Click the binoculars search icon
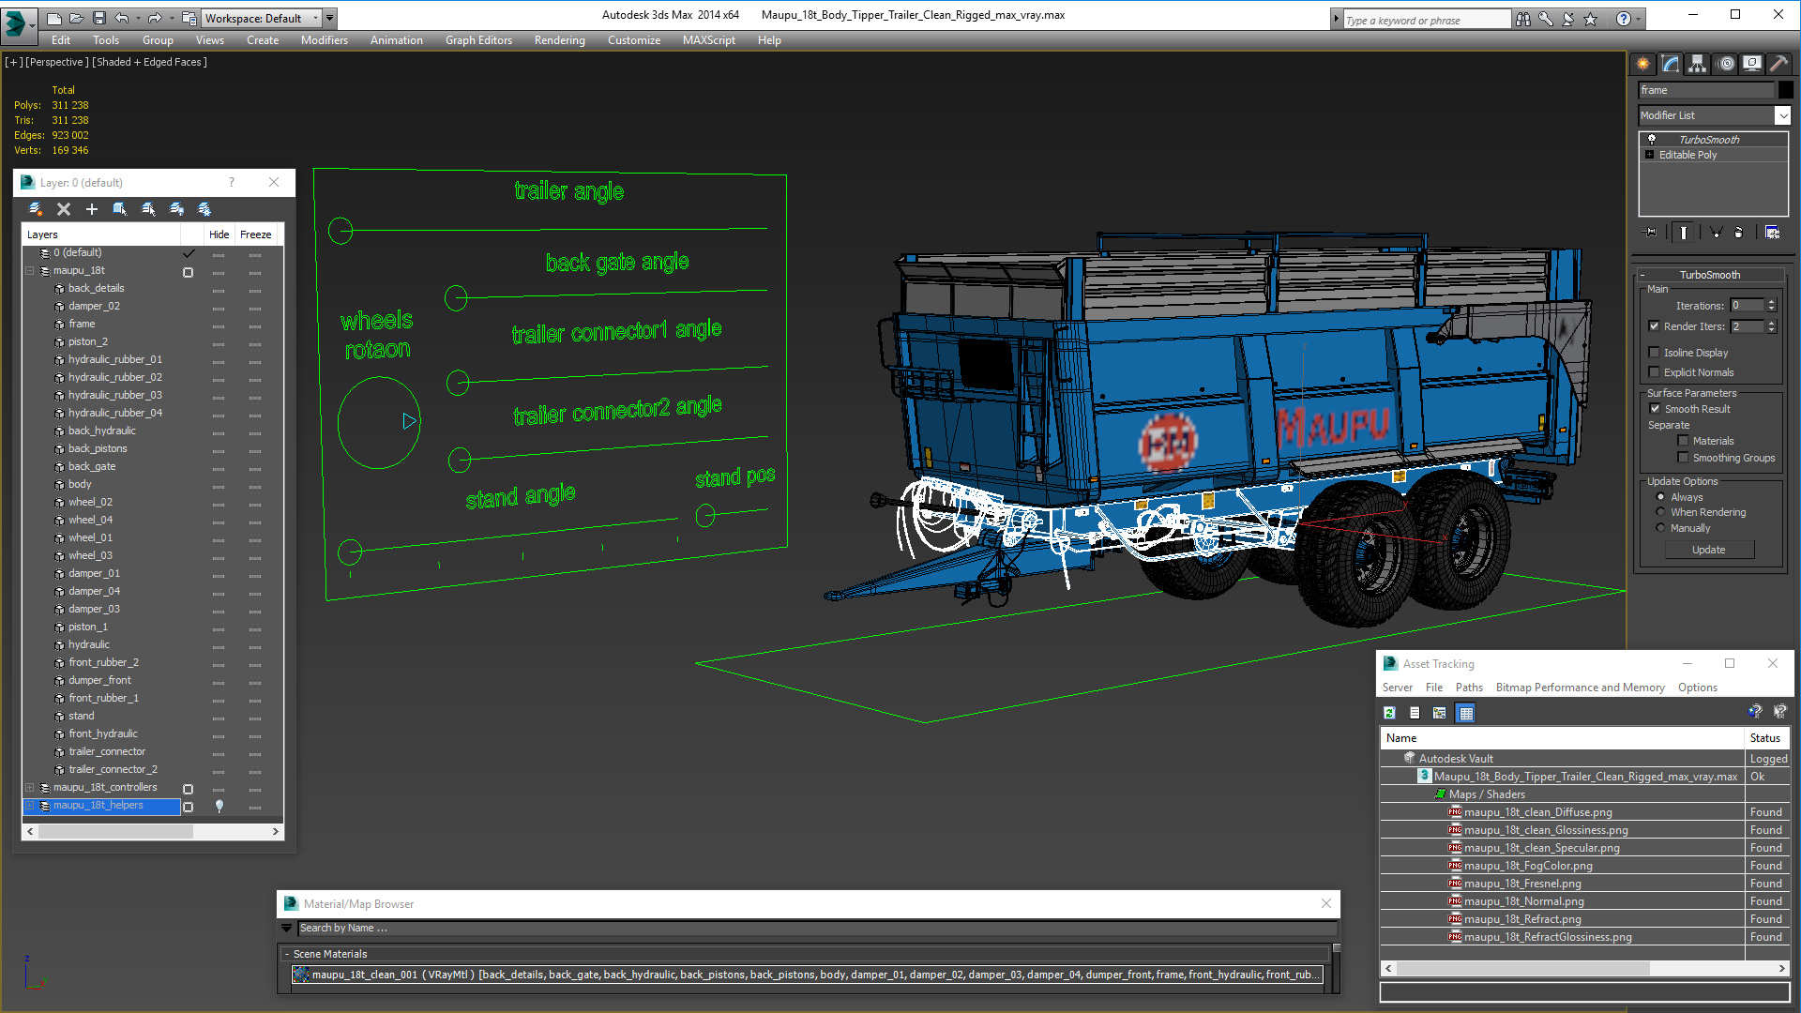Viewport: 1801px width, 1013px height. click(x=1523, y=19)
